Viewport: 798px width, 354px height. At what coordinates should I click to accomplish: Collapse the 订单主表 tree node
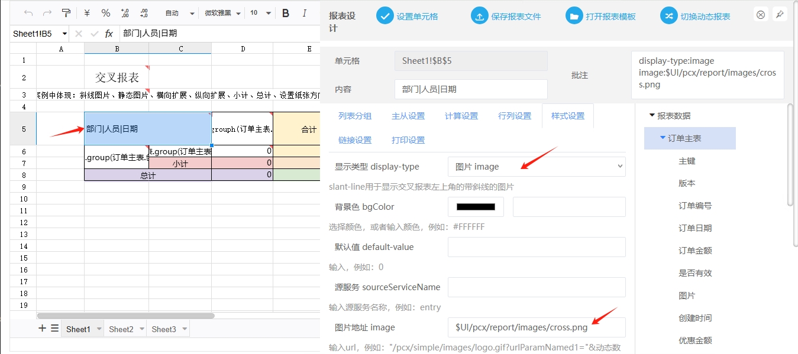pyautogui.click(x=663, y=138)
